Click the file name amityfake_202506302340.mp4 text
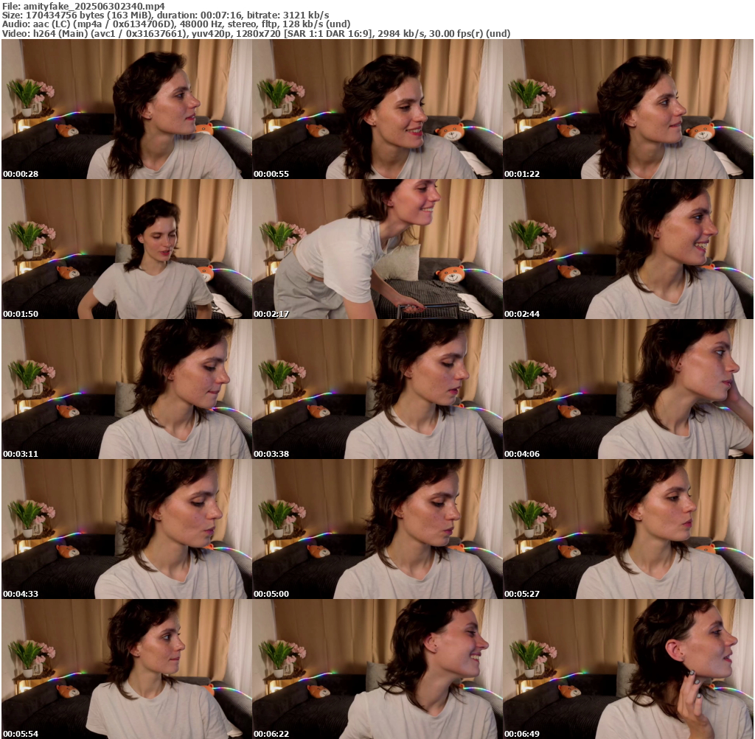Image resolution: width=755 pixels, height=739 pixels. (x=94, y=6)
